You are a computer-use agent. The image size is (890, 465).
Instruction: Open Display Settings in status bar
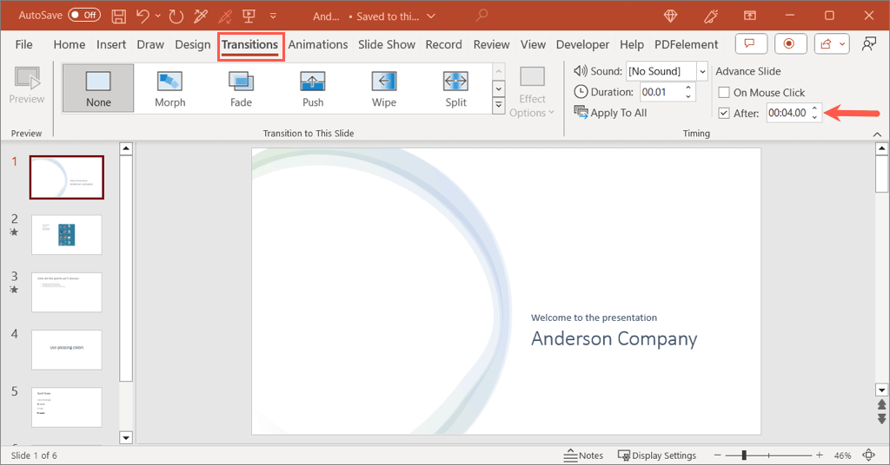pyautogui.click(x=657, y=455)
